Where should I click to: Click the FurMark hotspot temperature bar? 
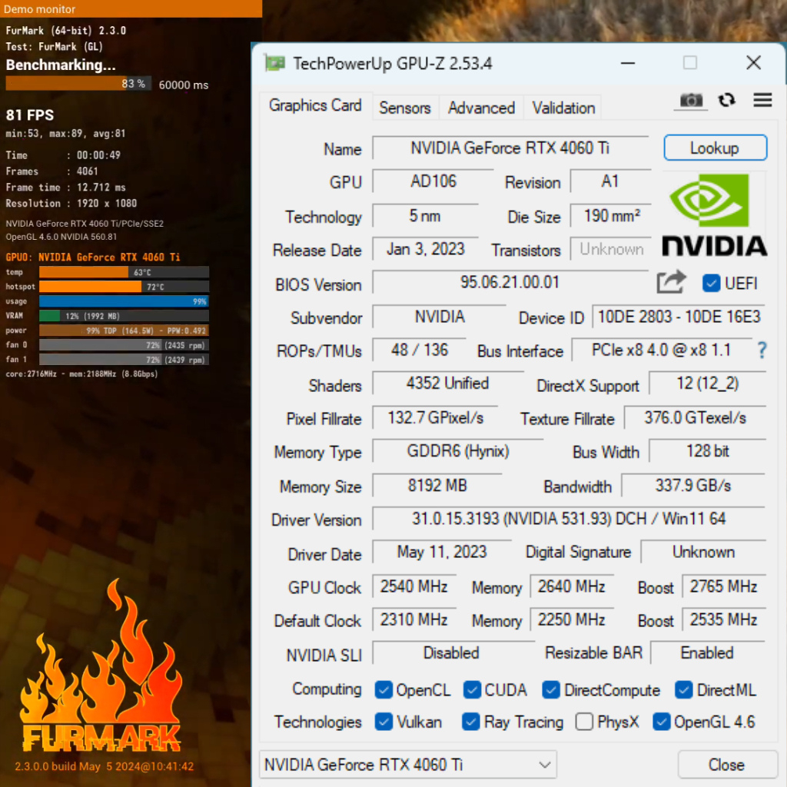pos(124,287)
